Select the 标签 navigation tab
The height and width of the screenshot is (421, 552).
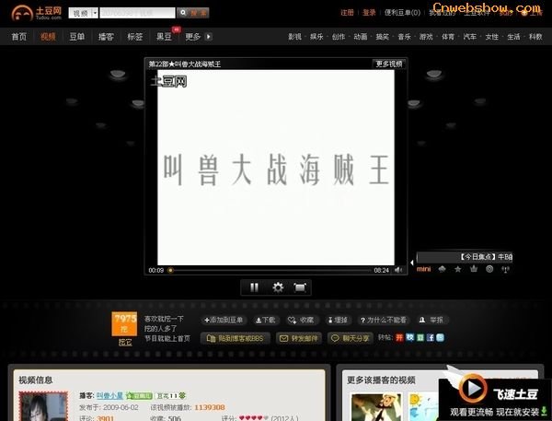[135, 36]
